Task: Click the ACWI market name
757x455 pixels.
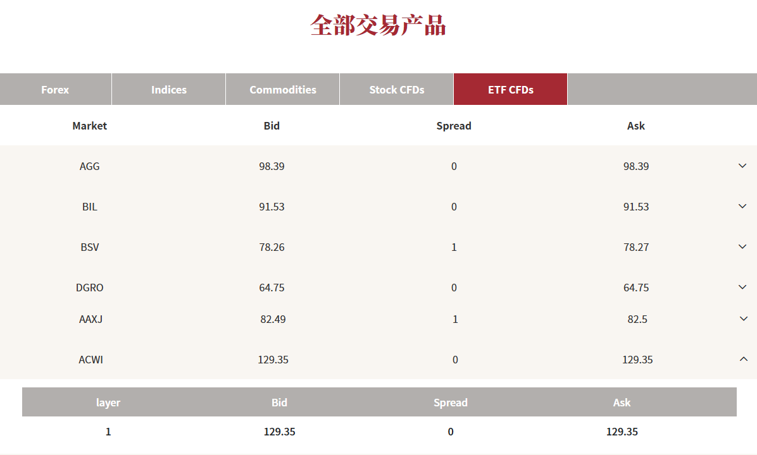Action: click(x=91, y=360)
